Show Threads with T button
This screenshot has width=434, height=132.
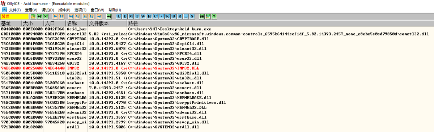coord(137,16)
